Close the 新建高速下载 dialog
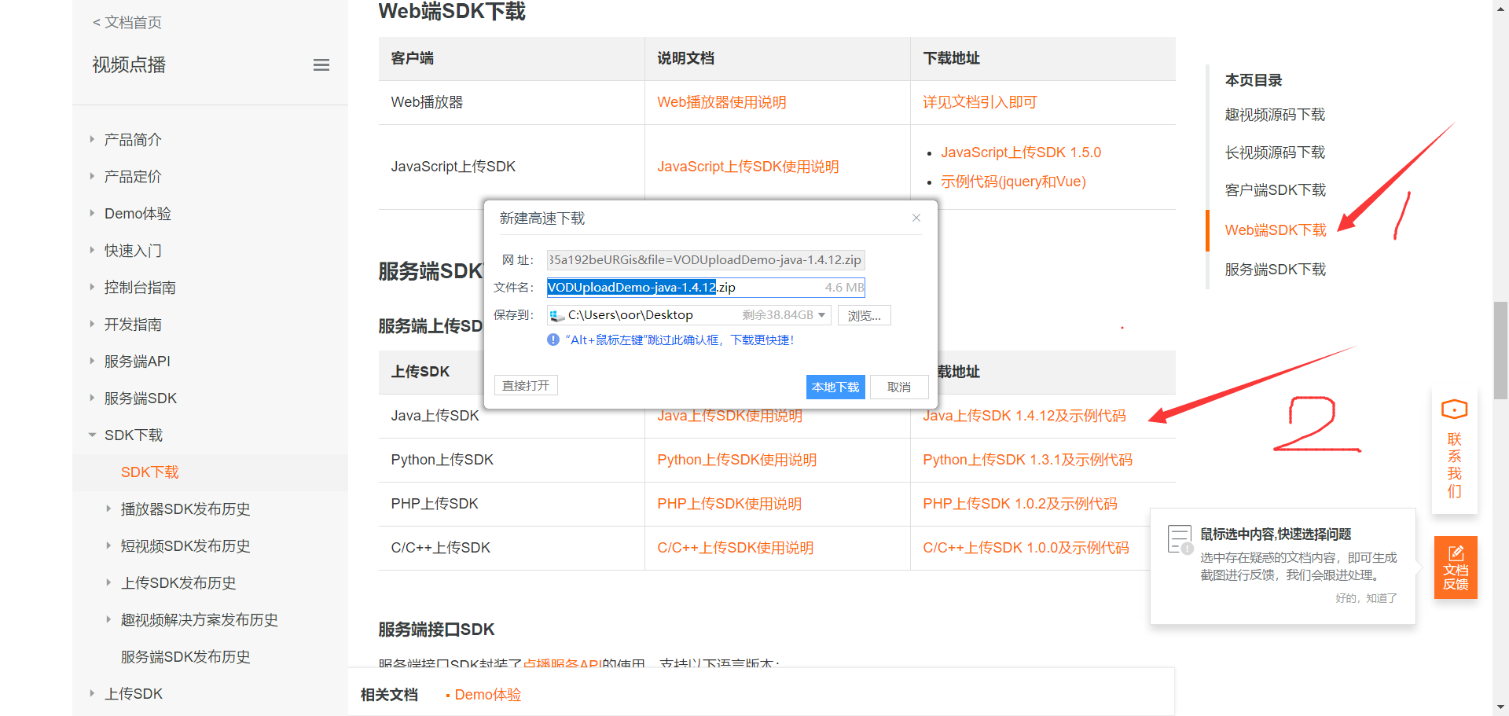Screen dimensions: 1509x716 point(916,218)
